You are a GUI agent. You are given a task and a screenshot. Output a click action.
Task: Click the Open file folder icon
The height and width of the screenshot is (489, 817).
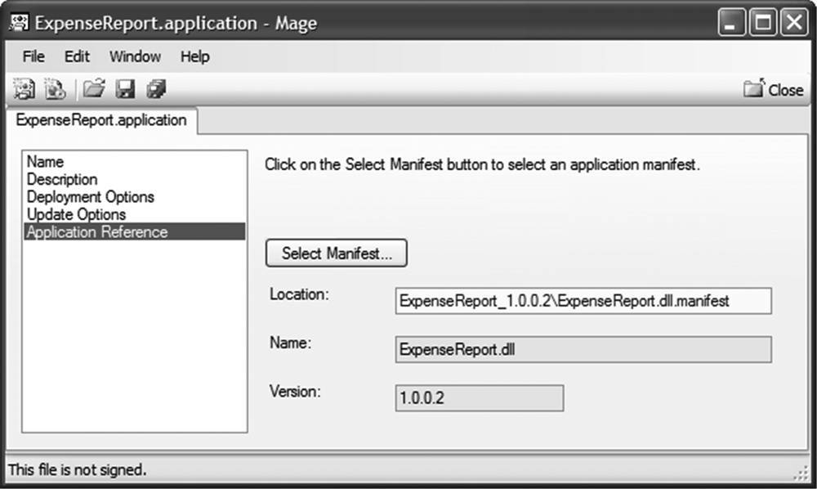pos(94,89)
